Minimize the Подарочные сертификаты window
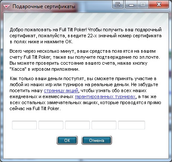 tap(131, 5)
